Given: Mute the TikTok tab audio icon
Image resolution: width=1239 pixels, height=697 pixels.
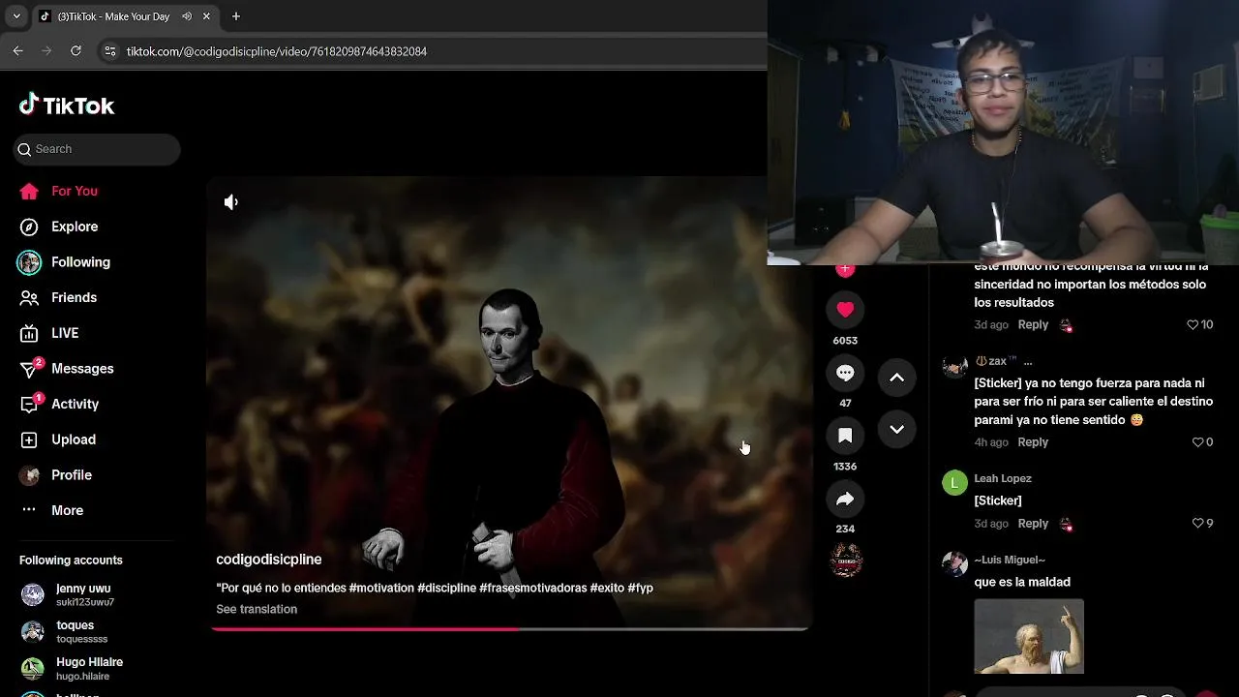Looking at the screenshot, I should [x=187, y=16].
